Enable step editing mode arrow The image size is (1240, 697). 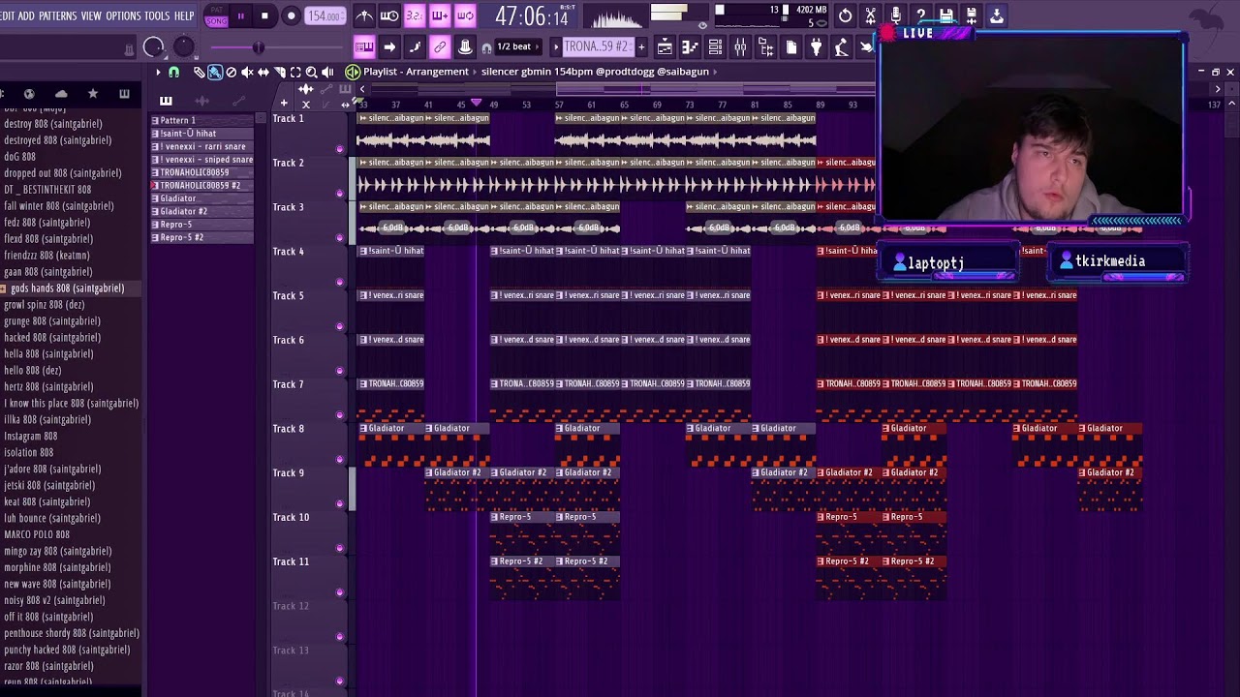pyautogui.click(x=389, y=46)
